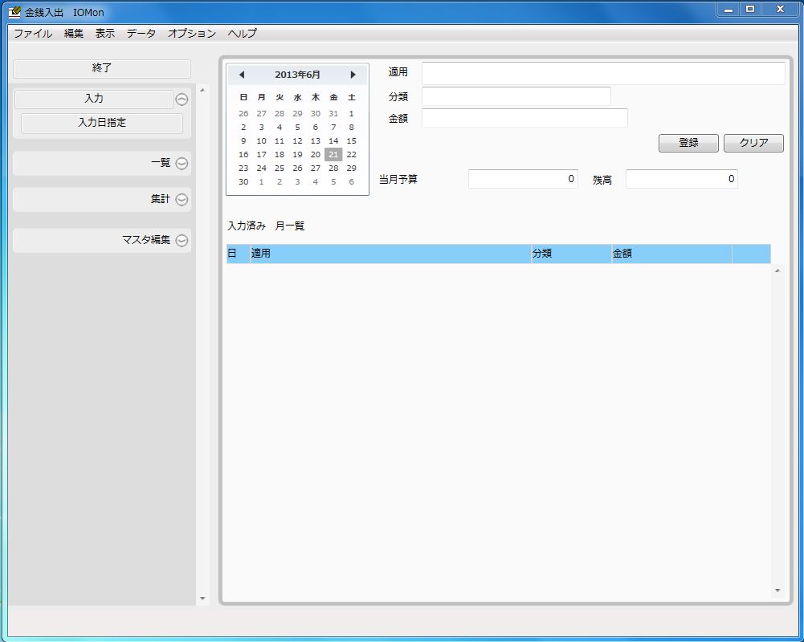804x642 pixels.
Task: Click the 入力 sidebar button
Action: [x=94, y=99]
